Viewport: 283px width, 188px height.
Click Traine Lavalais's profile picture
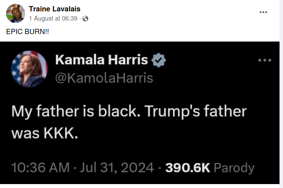coord(15,14)
